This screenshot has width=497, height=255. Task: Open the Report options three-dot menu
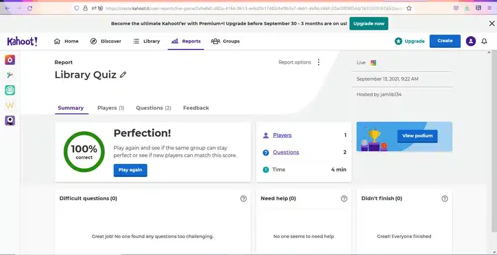click(319, 62)
